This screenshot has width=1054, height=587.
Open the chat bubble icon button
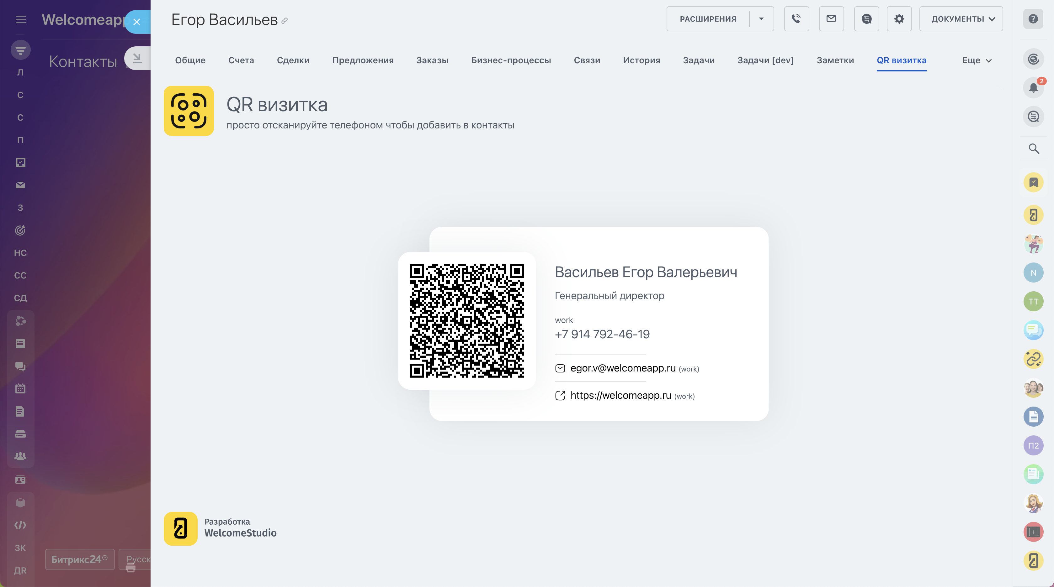pos(866,19)
